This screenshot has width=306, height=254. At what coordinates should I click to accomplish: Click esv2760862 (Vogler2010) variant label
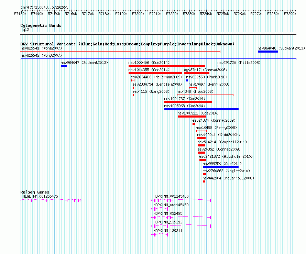pyautogui.click(x=226, y=171)
